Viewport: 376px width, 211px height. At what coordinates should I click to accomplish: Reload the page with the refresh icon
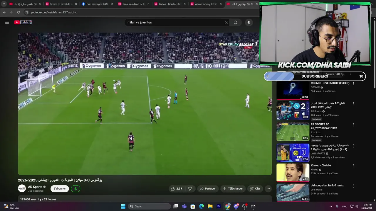18,12
